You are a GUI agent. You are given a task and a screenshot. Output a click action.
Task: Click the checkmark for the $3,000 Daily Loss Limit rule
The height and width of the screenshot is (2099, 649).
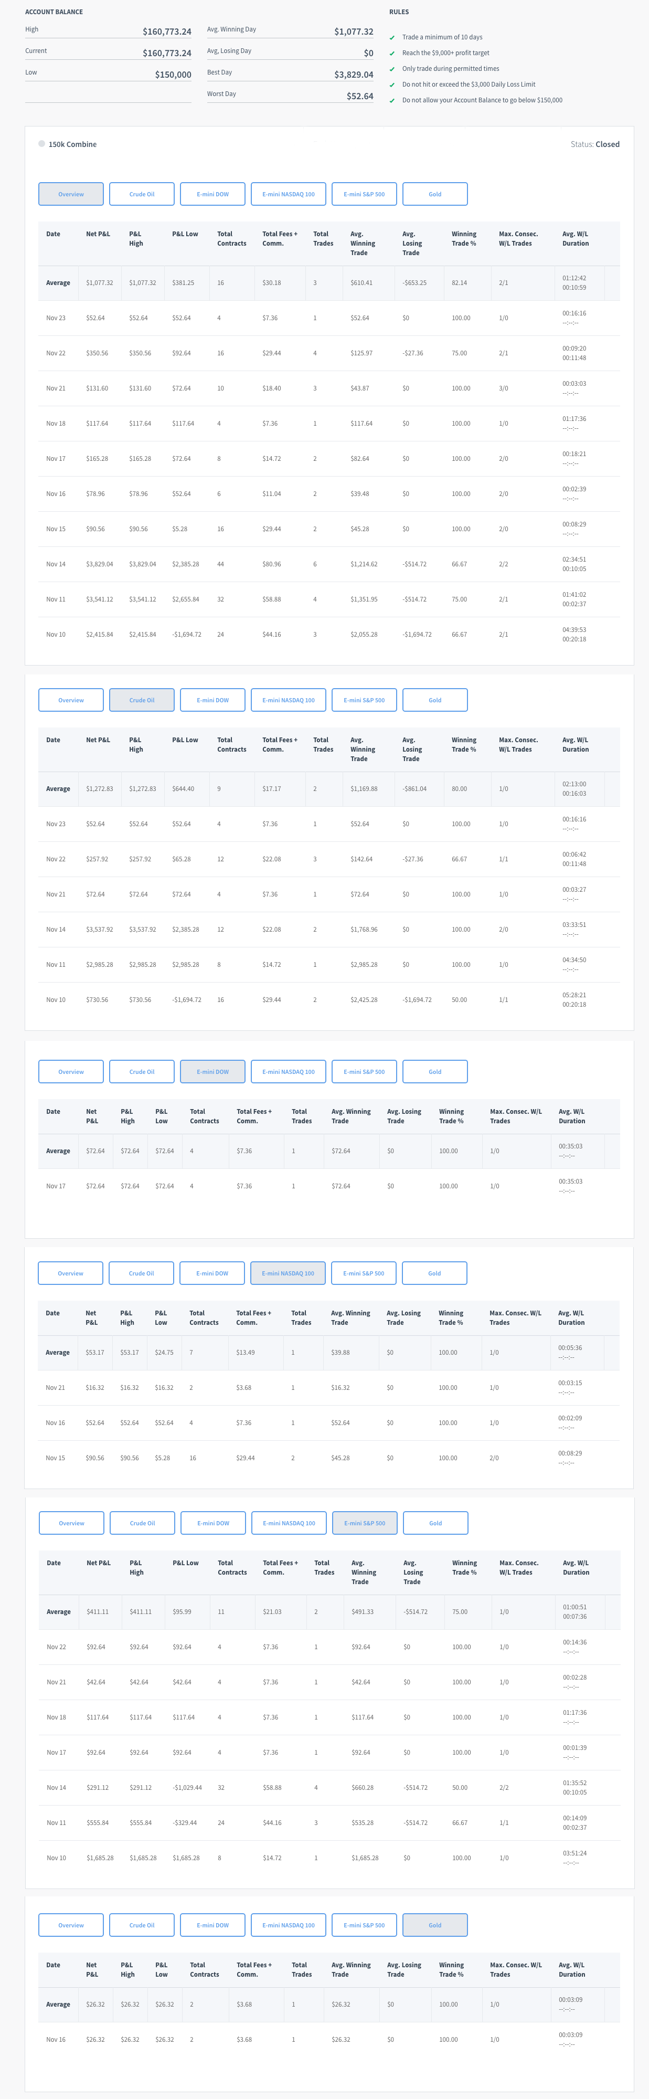pos(392,85)
